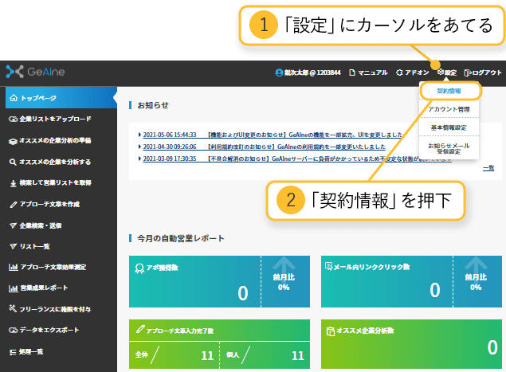Screen dimensions: 506x372
Task: Choose お知らせメール受信設定 from dropdown
Action: (449, 148)
